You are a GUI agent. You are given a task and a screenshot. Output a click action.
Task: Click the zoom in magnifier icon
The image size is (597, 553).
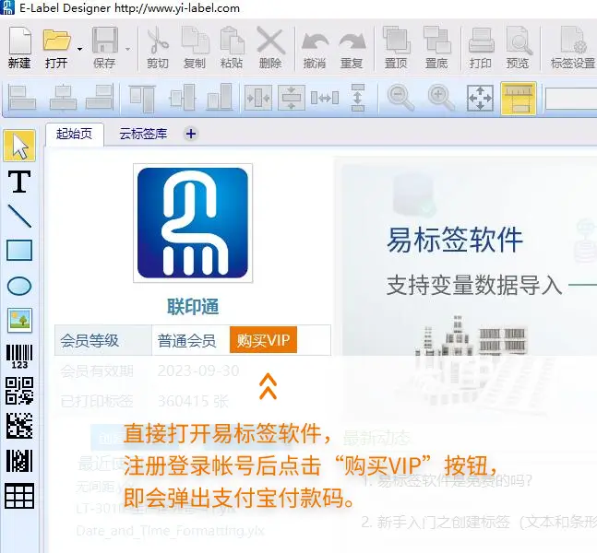coord(440,98)
